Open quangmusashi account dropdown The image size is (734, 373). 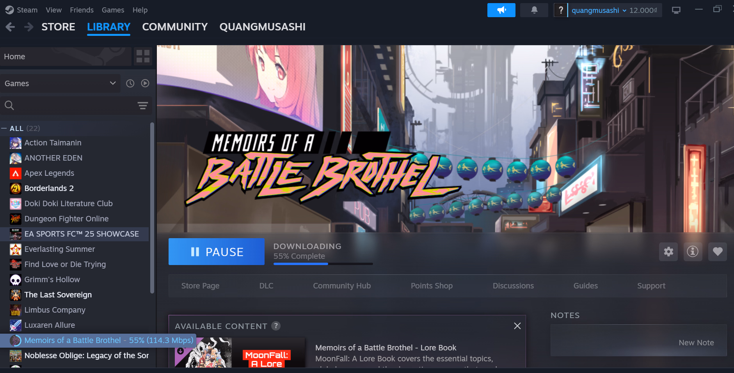tap(614, 11)
